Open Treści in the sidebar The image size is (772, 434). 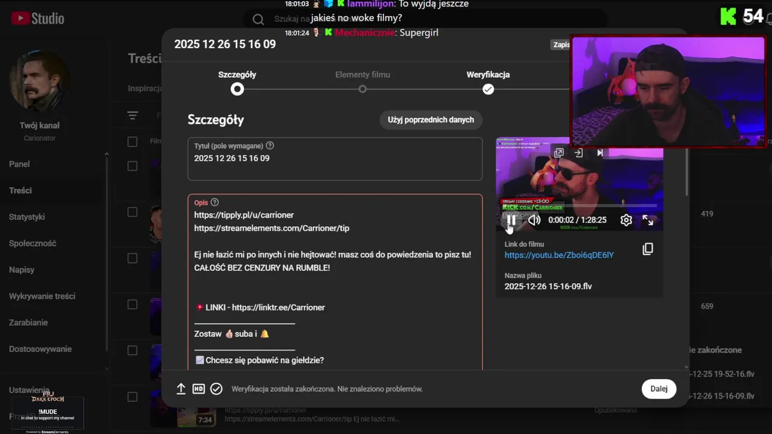21,190
